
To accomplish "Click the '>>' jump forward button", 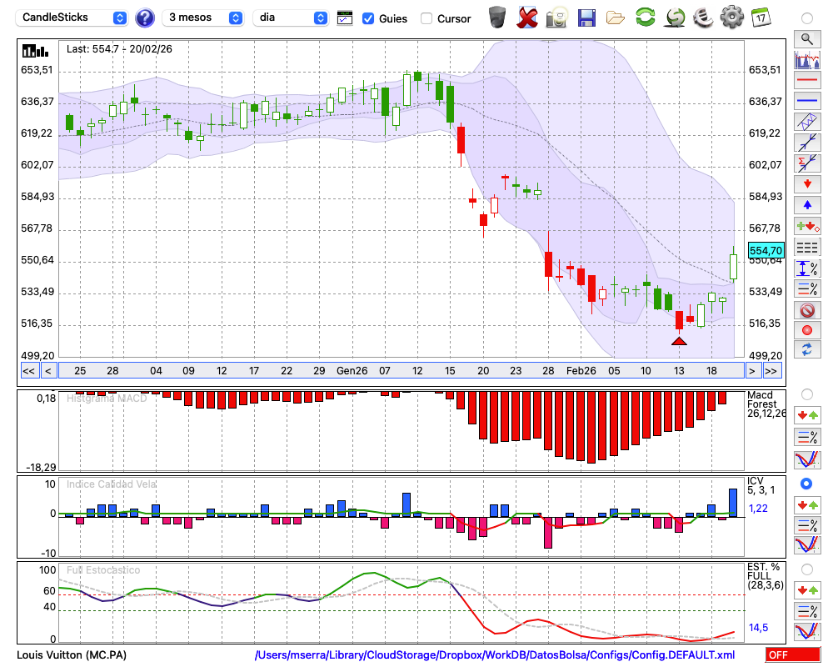I will click(x=771, y=370).
